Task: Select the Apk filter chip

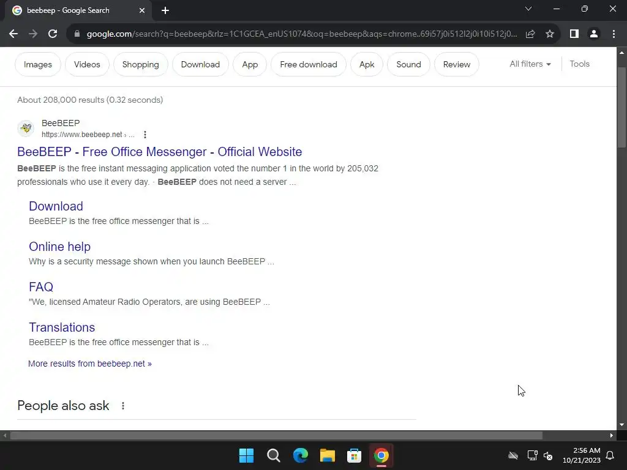Action: tap(367, 64)
